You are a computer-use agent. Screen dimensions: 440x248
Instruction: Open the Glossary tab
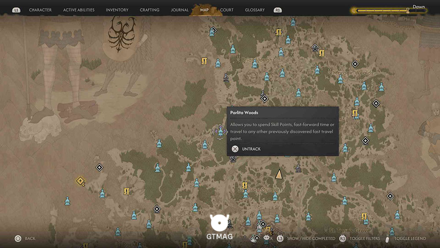tap(255, 10)
